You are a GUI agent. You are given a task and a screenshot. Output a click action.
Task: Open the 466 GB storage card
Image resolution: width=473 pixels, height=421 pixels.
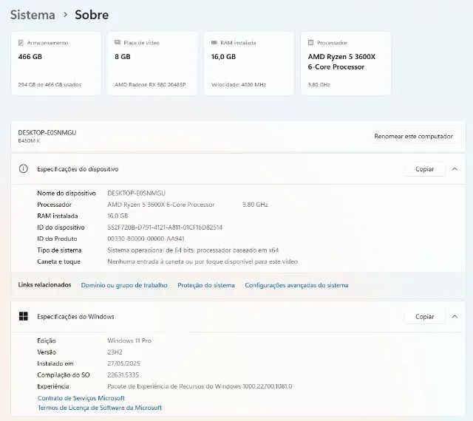[x=56, y=64]
